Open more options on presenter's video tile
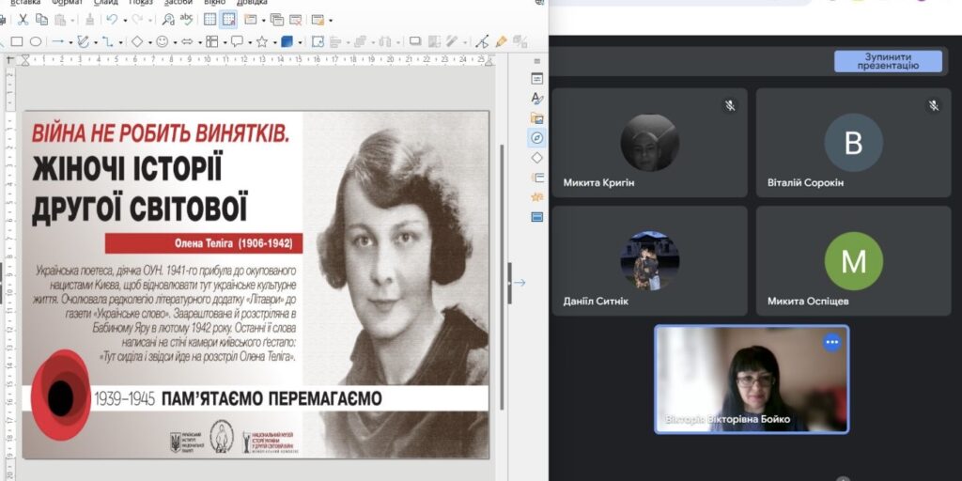The height and width of the screenshot is (481, 962). [831, 343]
